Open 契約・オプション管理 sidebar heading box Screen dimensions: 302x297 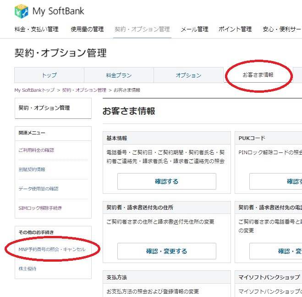[53, 108]
